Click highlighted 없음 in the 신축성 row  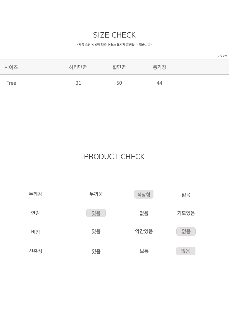click(186, 251)
